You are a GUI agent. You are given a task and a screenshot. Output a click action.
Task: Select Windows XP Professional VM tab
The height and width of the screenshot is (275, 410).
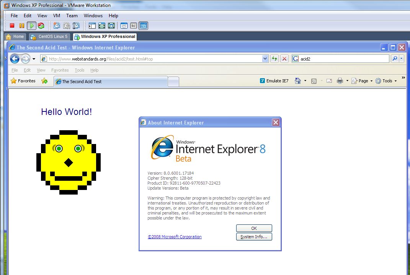[105, 37]
